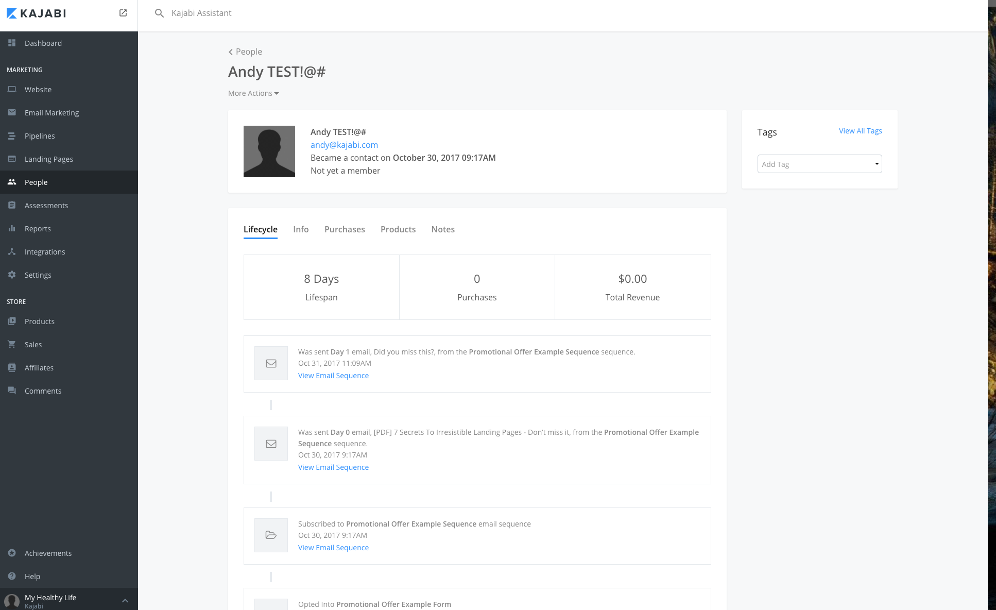Click the contact profile photo placeholder
Screen dimensions: 996x610
tap(269, 151)
